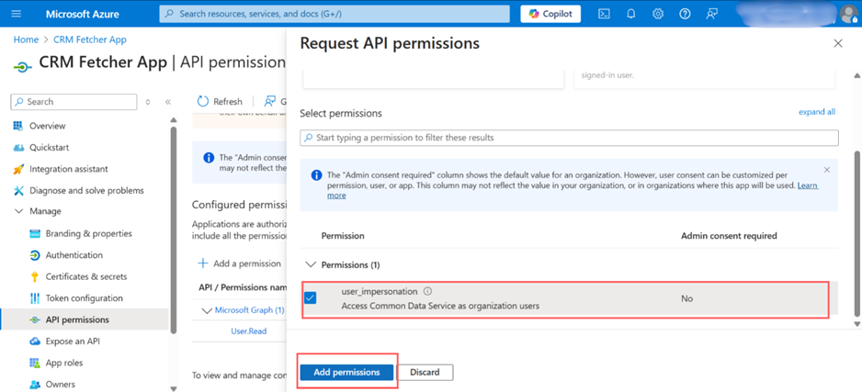Viewport: 862px width, 392px height.
Task: Click the Diagnose wrench icon
Action: (18, 191)
